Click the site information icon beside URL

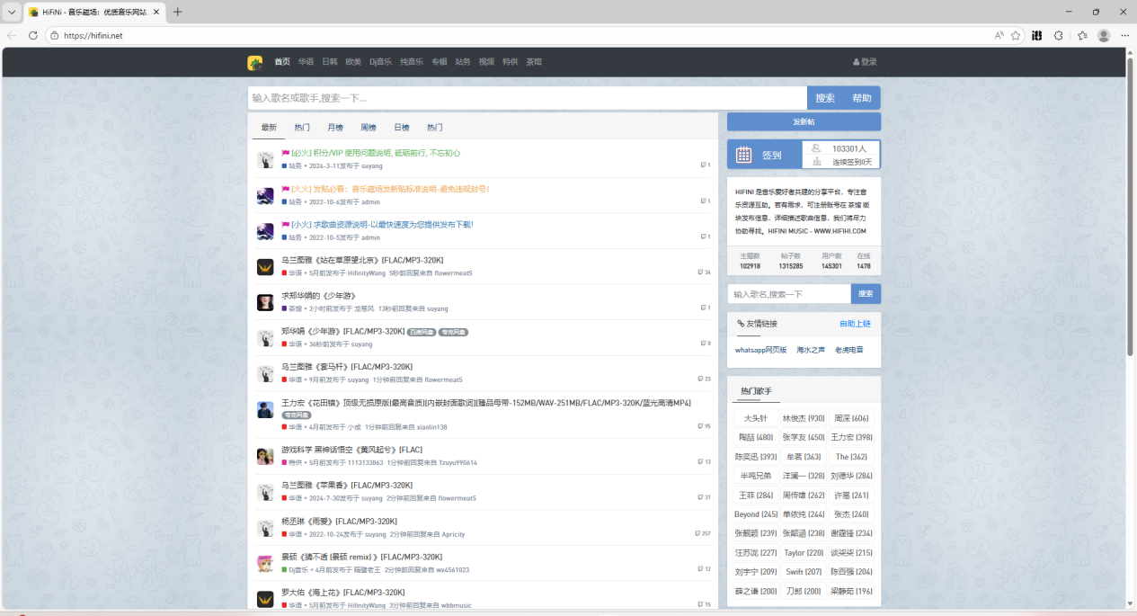pos(55,35)
